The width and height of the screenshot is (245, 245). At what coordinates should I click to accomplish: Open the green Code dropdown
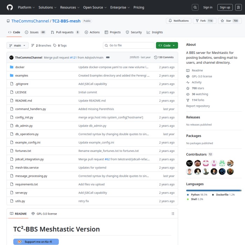[167, 45]
